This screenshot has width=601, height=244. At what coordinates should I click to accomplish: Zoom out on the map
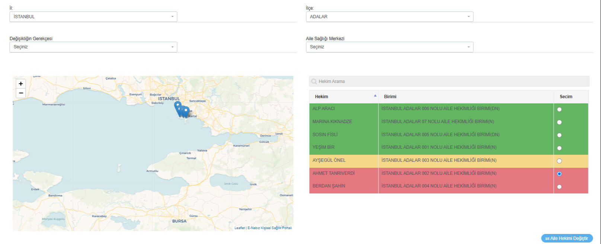(x=21, y=93)
